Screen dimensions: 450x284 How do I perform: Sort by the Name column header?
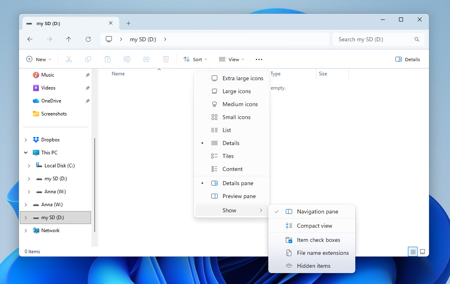(x=118, y=74)
